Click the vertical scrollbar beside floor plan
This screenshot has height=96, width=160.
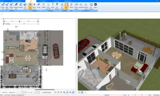(76, 53)
